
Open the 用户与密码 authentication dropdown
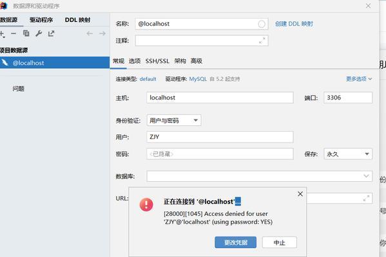pyautogui.click(x=174, y=120)
